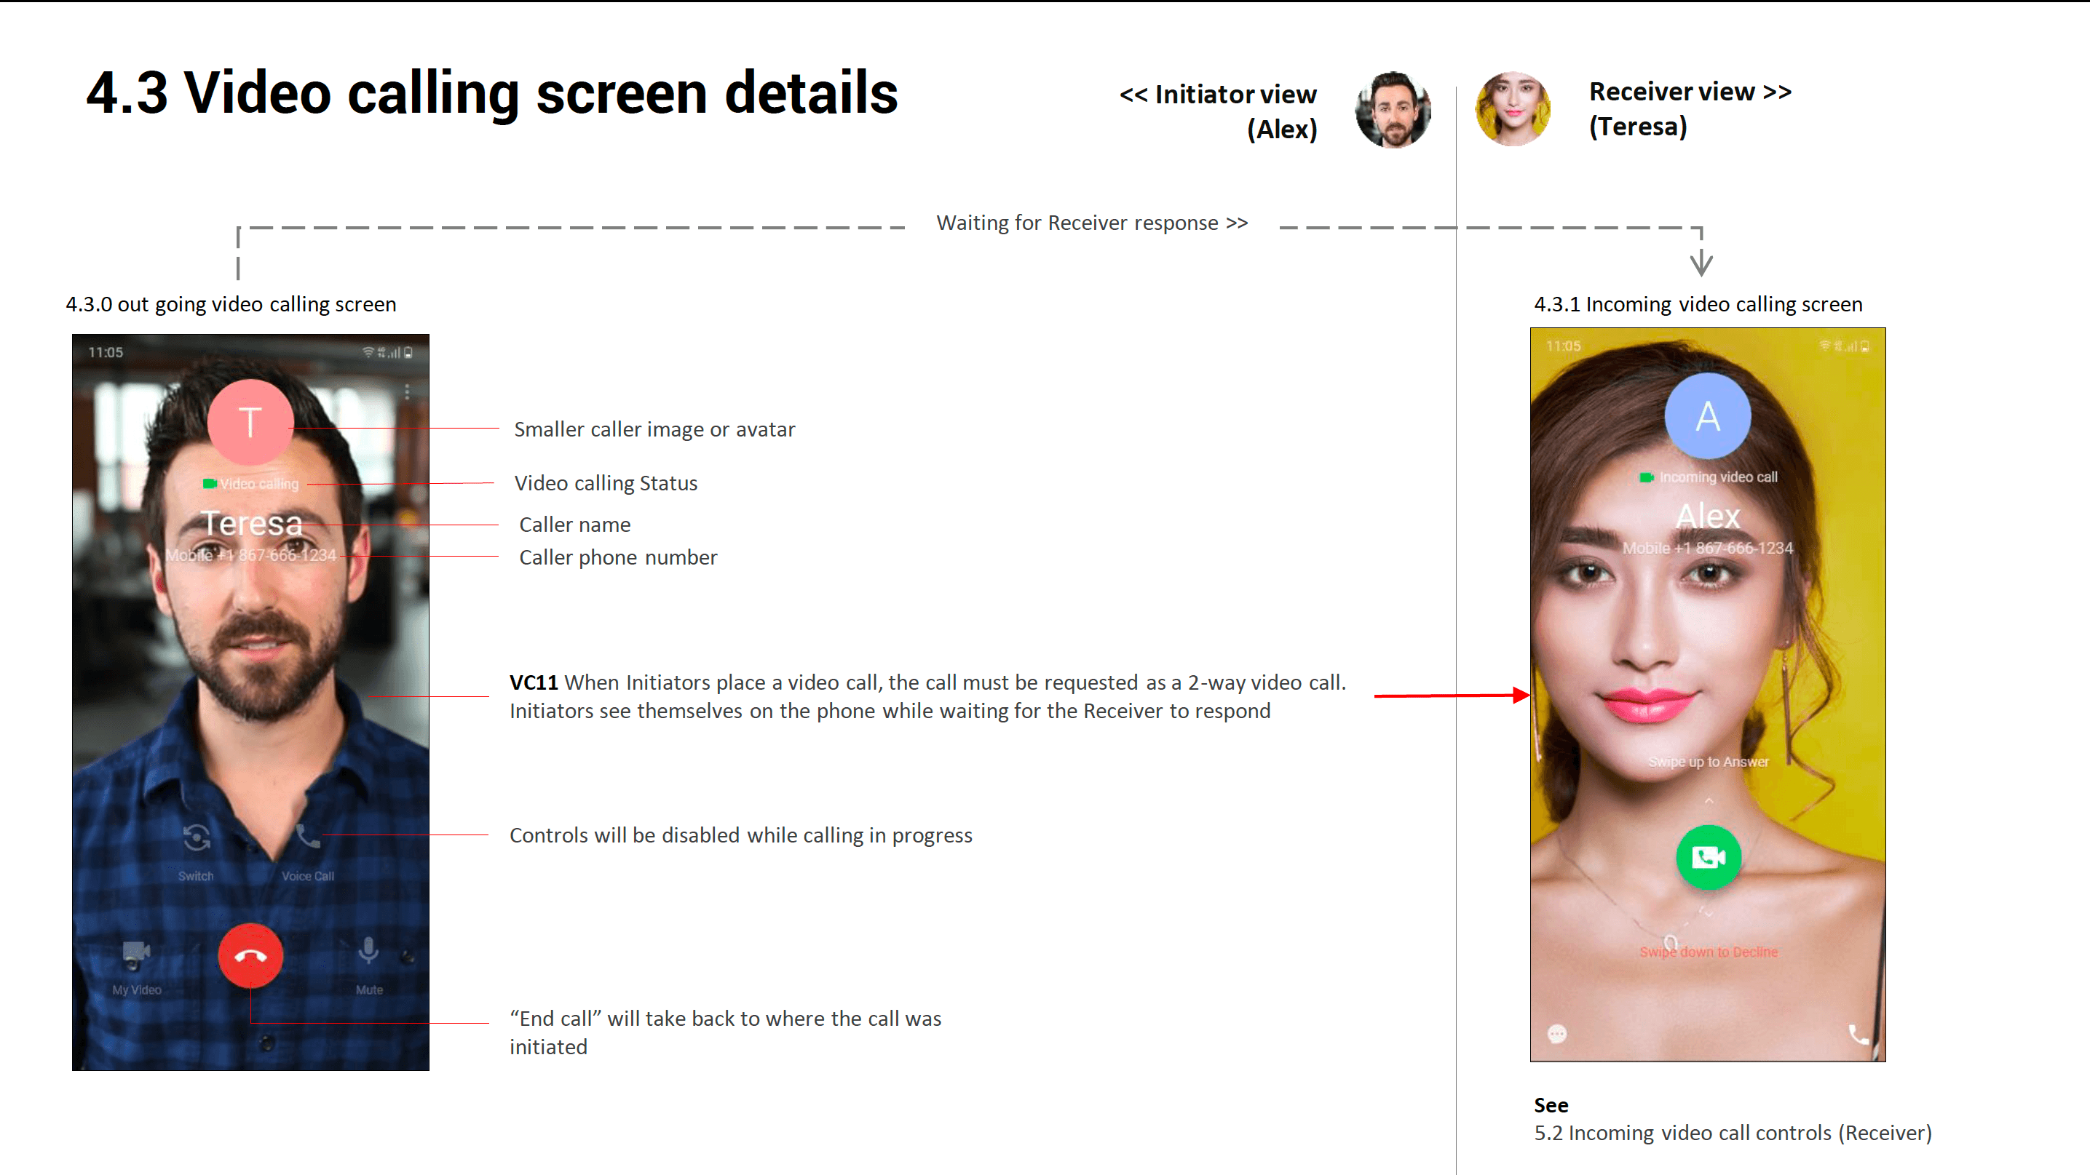The width and height of the screenshot is (2090, 1175).
Task: Tap the message bubble icon on incoming screen
Action: (1556, 1034)
